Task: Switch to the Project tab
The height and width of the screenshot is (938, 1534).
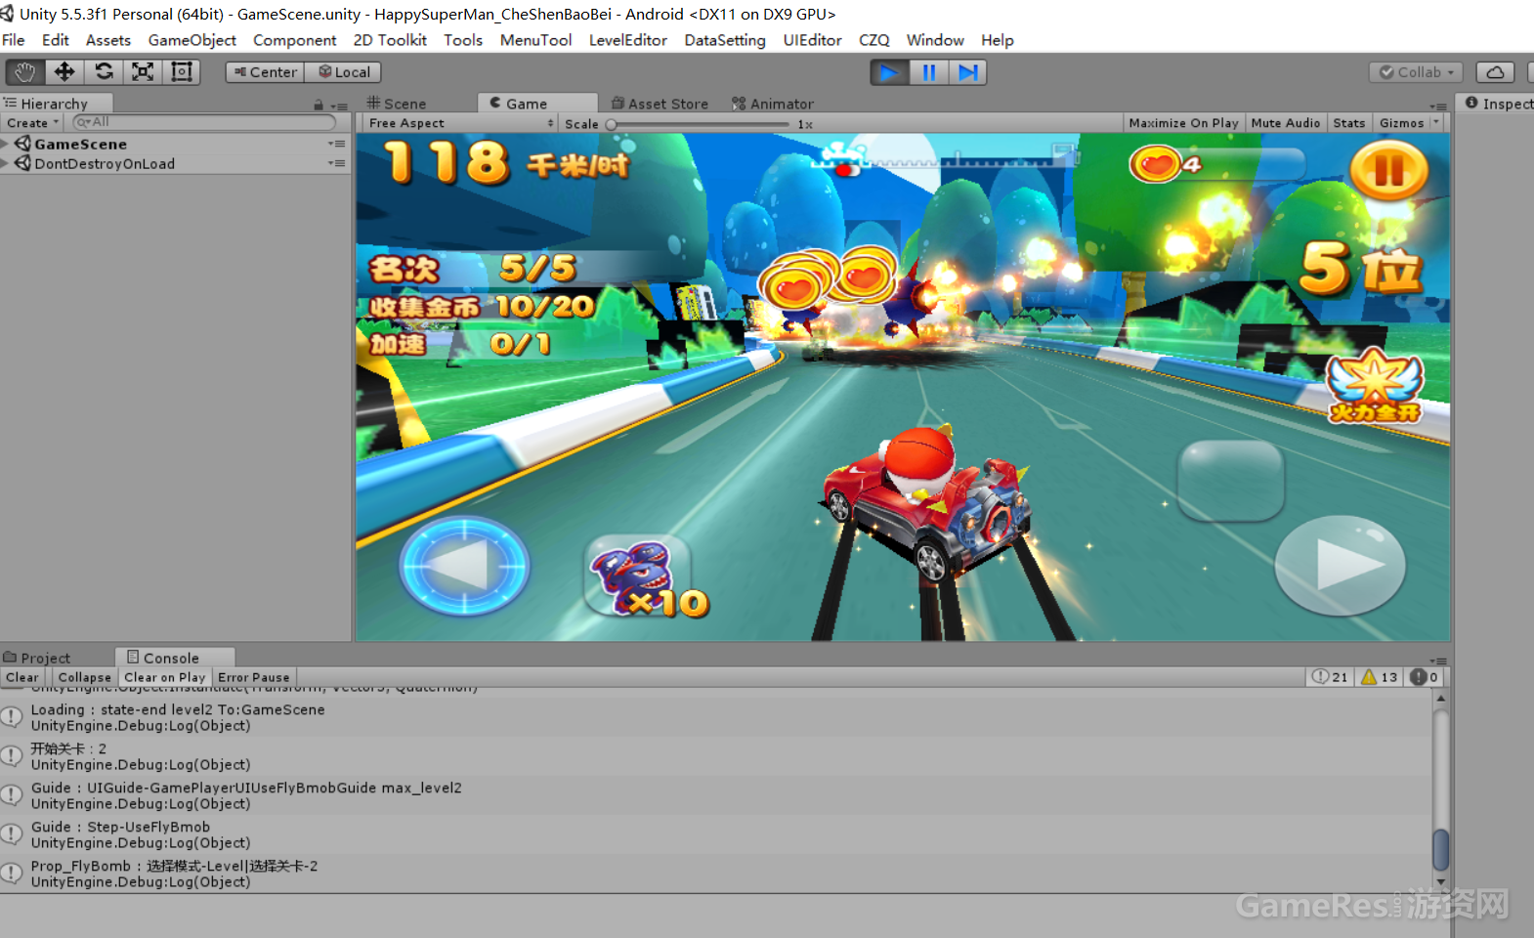Action: (x=37, y=658)
